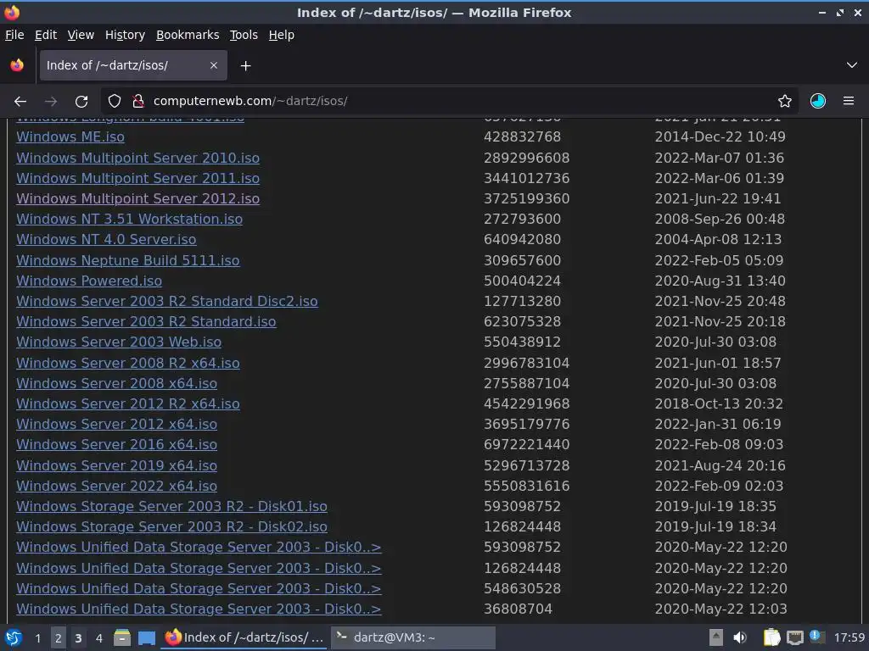Click the removable media eject tray icon
The image size is (869, 651).
pos(715,637)
